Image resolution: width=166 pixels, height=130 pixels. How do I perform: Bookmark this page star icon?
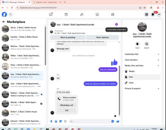pos(144,8)
